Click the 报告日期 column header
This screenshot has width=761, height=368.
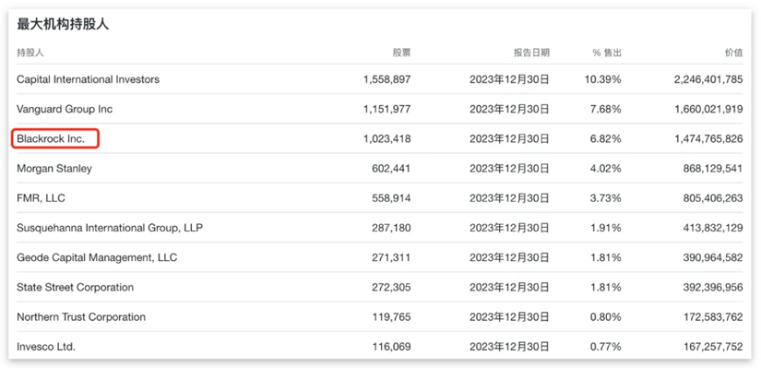click(532, 53)
